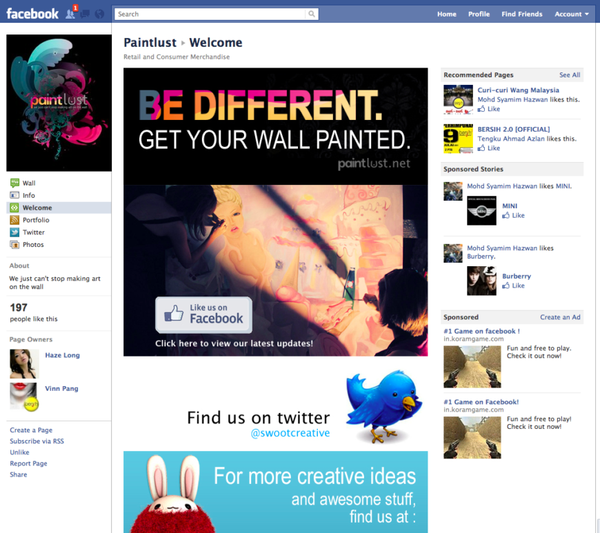Click the friend requests notification icon

click(71, 14)
